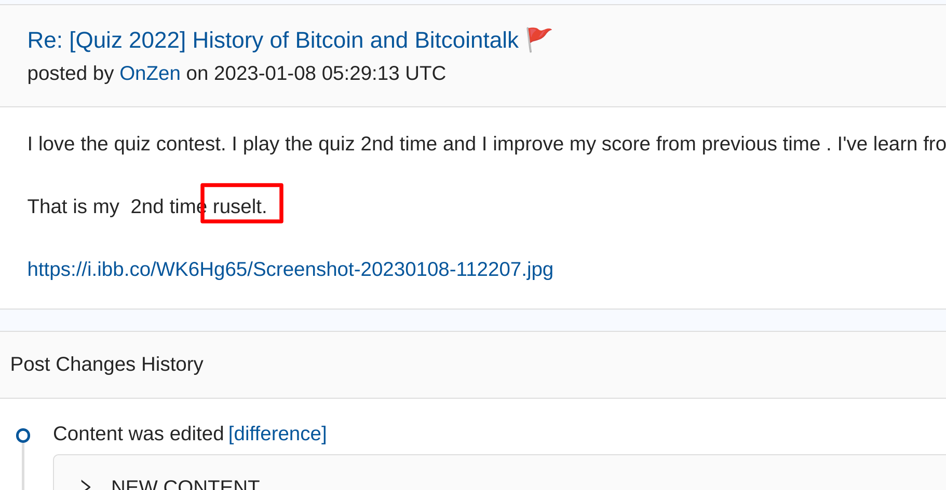This screenshot has height=490, width=946.
Task: Click the "That is my 2nd time" text
Action: pos(117,206)
